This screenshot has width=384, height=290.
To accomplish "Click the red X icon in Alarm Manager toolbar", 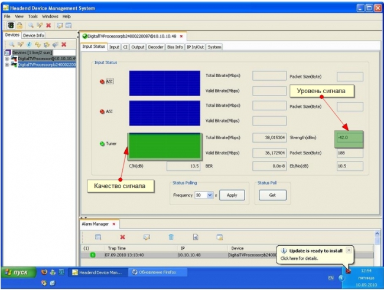I will (122, 237).
